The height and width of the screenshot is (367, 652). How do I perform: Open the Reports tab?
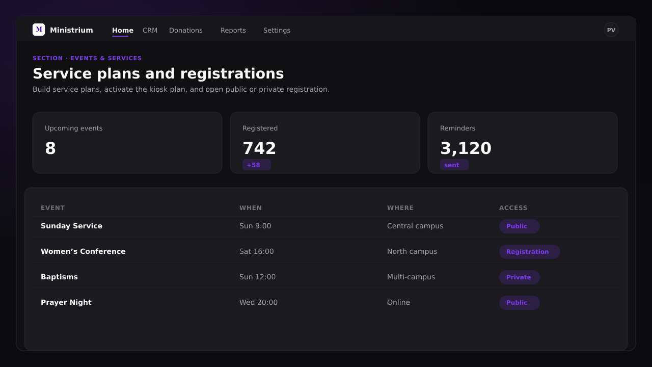(x=233, y=31)
